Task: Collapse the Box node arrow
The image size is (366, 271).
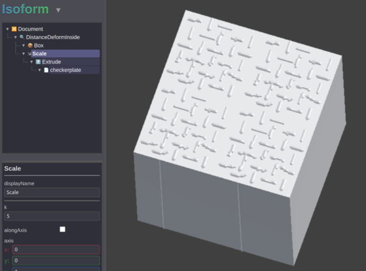Action: [23, 46]
